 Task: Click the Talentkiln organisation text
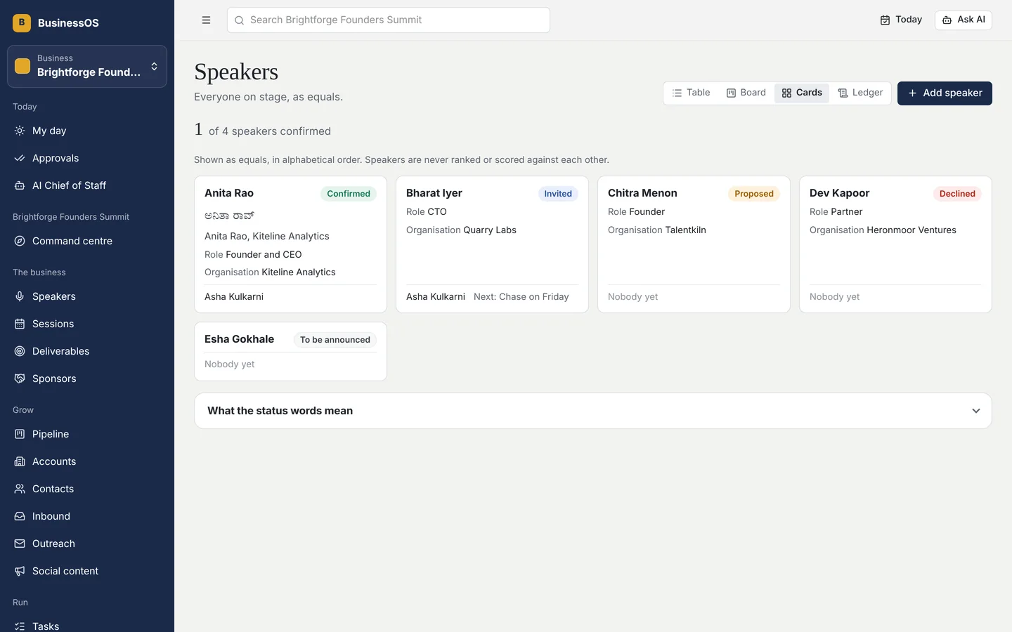click(686, 230)
